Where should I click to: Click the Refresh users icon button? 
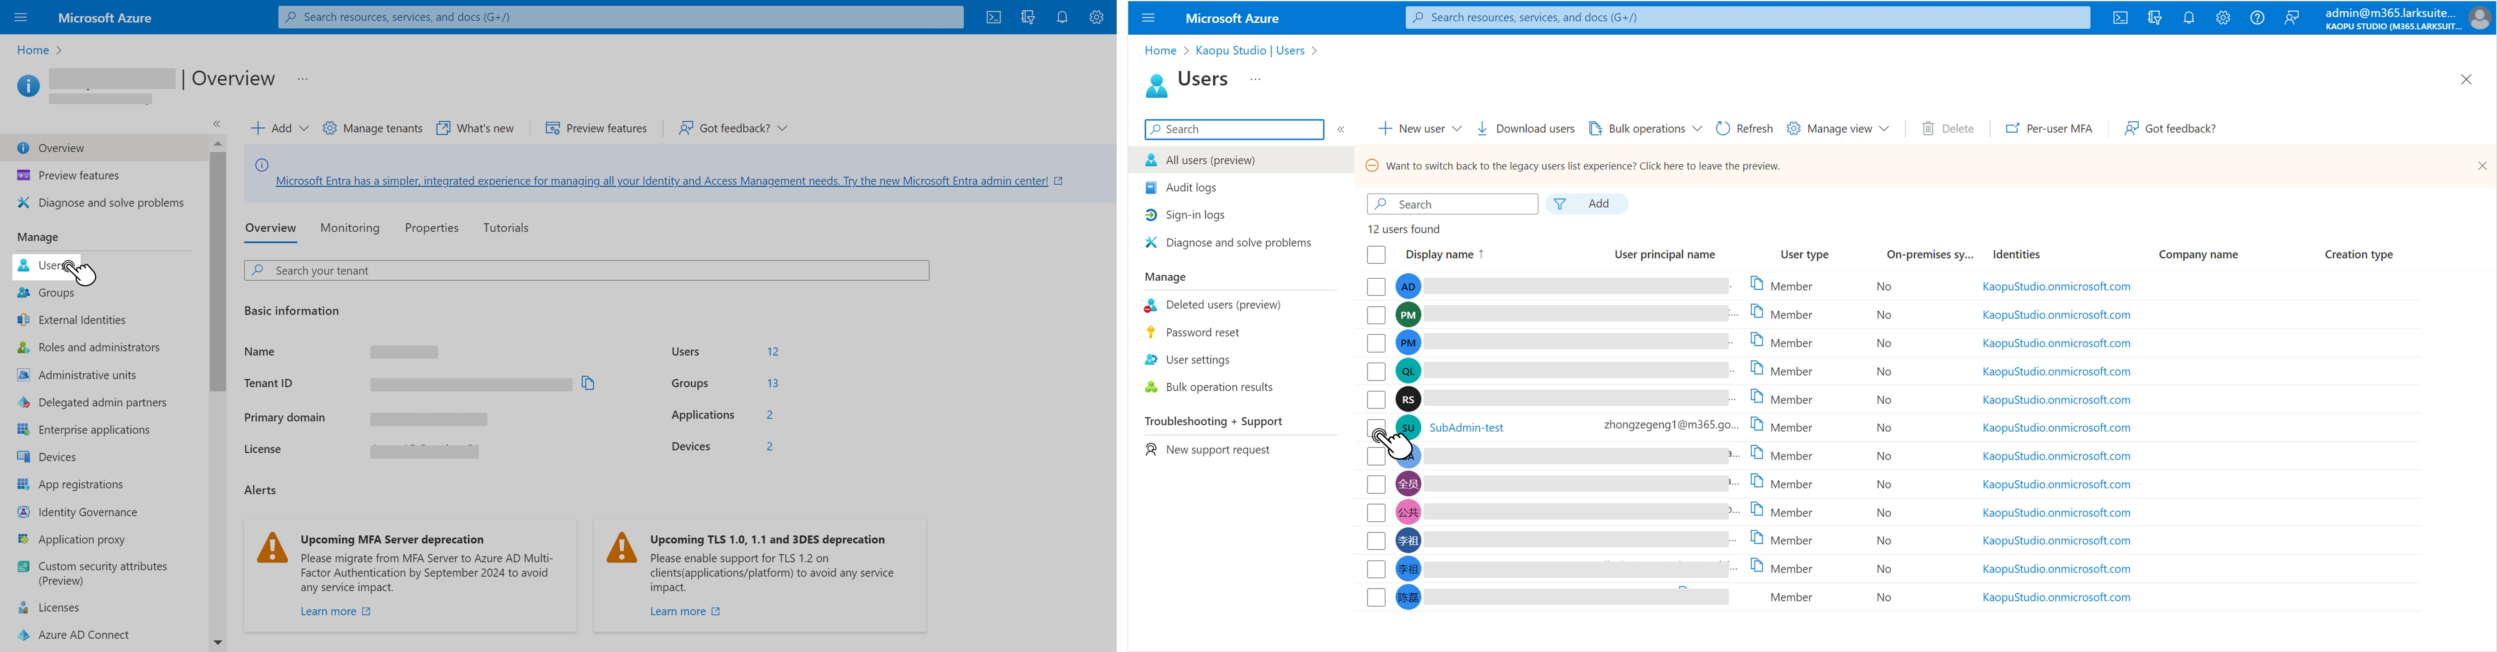(1744, 129)
